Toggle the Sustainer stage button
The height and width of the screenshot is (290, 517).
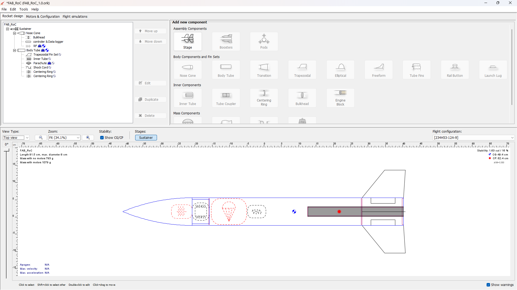click(x=146, y=137)
